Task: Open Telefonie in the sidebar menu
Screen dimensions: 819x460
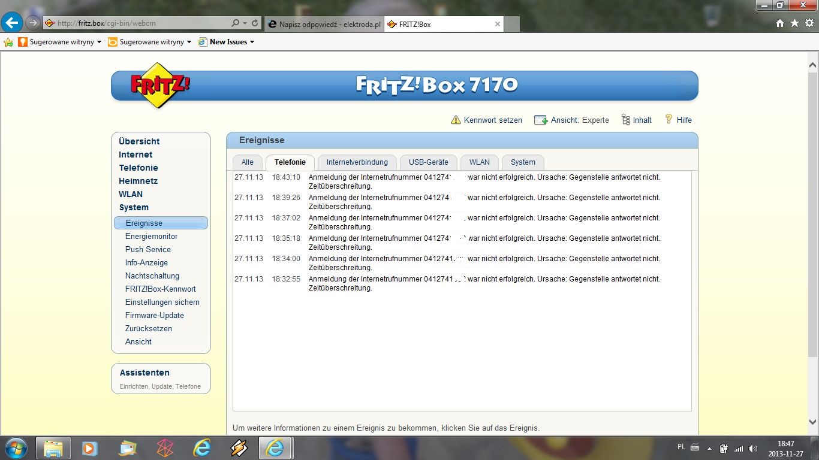Action: [138, 168]
